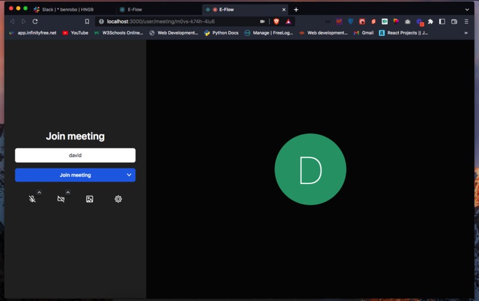Screen dimensions: 479x301
Task: Click the camera permission icon in address bar
Action: [263, 21]
